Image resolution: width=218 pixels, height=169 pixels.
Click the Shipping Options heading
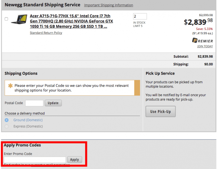[21, 73]
